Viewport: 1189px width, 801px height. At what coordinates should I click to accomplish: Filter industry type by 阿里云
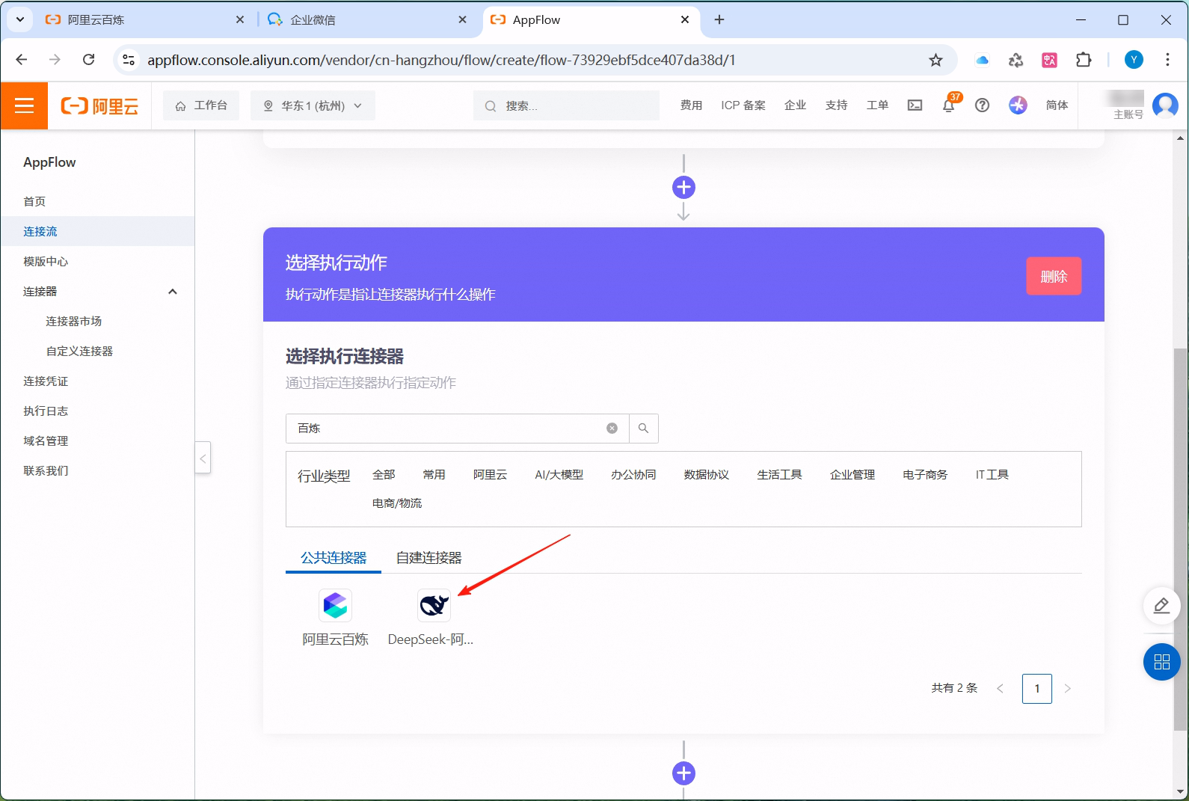point(490,474)
